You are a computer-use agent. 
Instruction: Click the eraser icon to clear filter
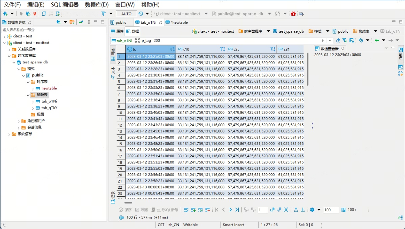338,40
